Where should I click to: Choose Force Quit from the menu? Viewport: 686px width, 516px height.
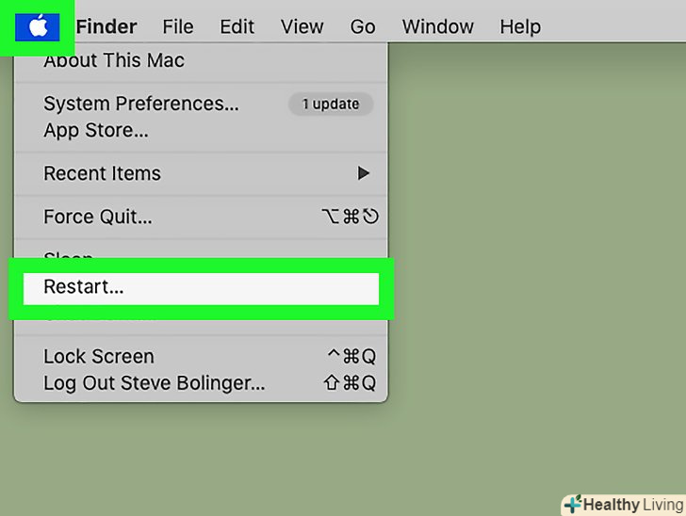[98, 218]
